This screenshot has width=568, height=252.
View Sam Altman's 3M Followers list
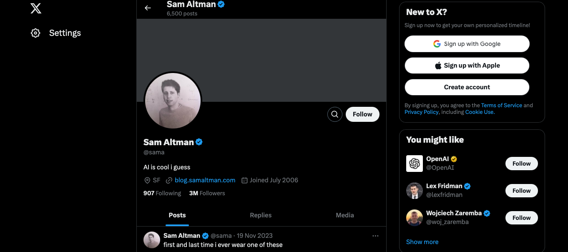click(207, 193)
